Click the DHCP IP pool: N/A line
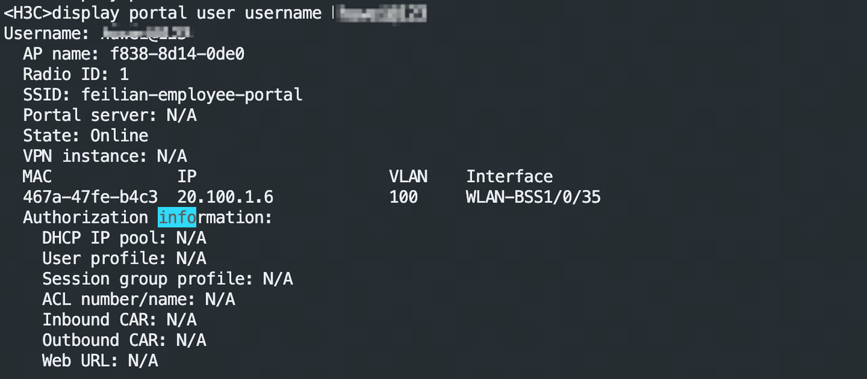 [x=124, y=238]
